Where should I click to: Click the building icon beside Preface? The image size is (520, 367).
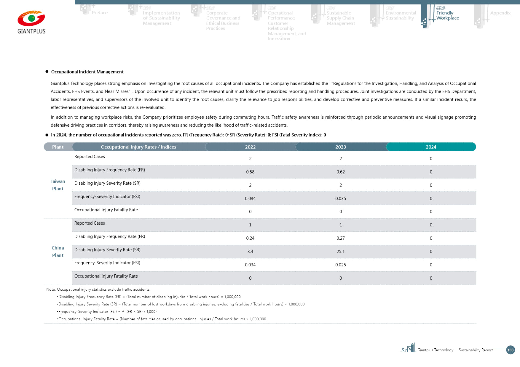tap(85, 9)
